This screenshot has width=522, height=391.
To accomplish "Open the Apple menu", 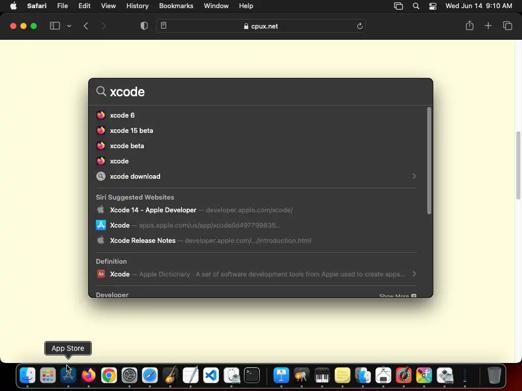I will (13, 6).
